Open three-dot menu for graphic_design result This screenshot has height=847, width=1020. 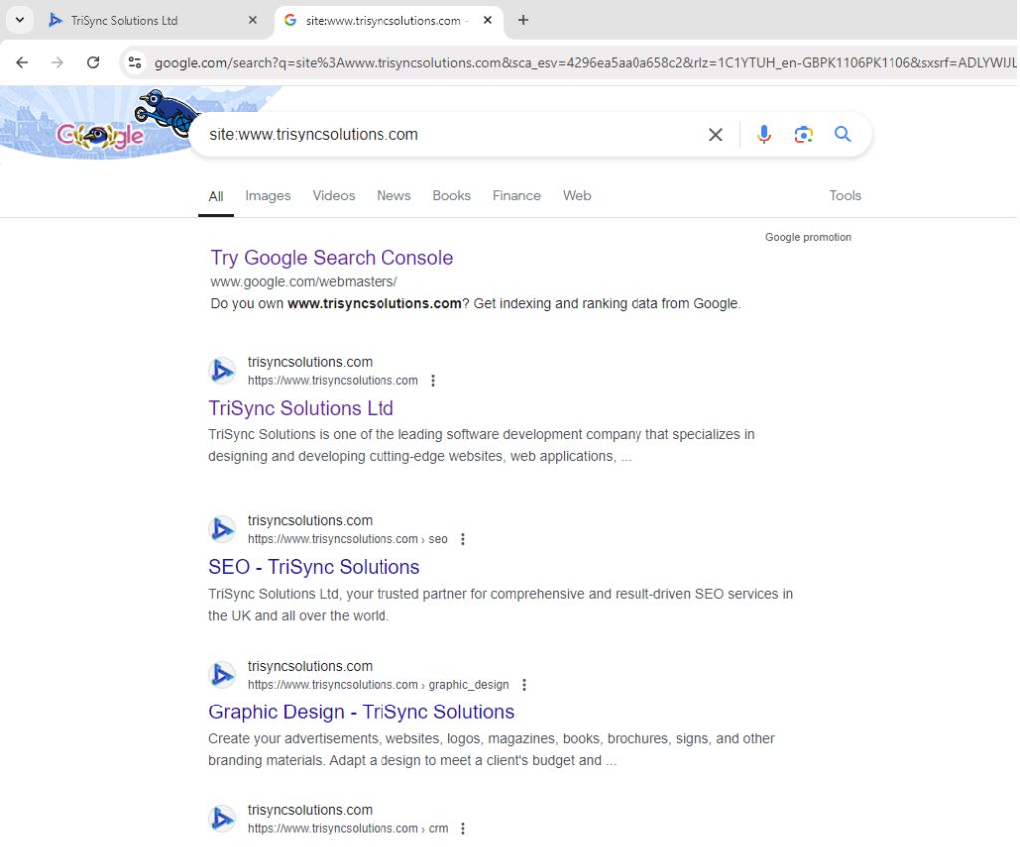pos(524,685)
